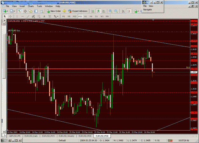Zoom out of the chart
Image resolution: width=199 pixels, height=143 pixels.
tap(116, 11)
